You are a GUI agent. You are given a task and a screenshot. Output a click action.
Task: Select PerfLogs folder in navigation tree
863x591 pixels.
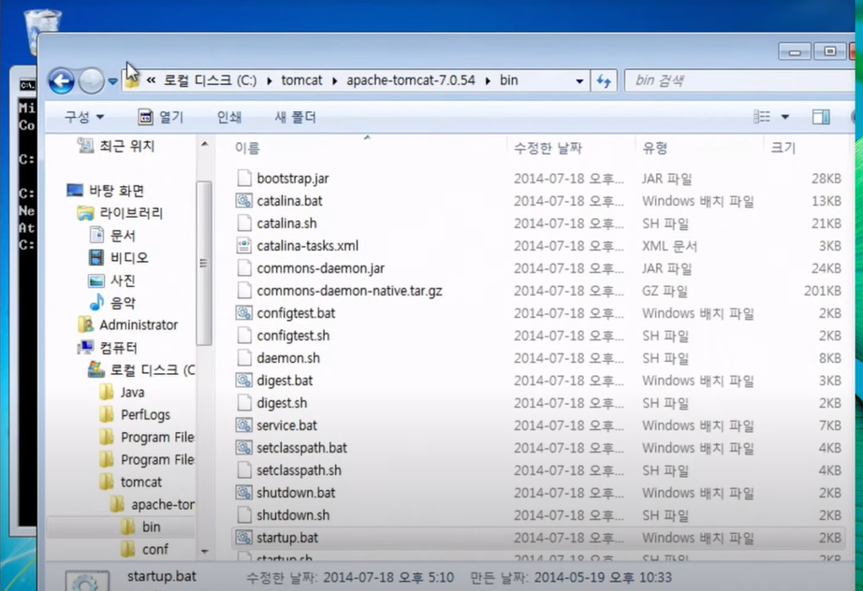(135, 414)
